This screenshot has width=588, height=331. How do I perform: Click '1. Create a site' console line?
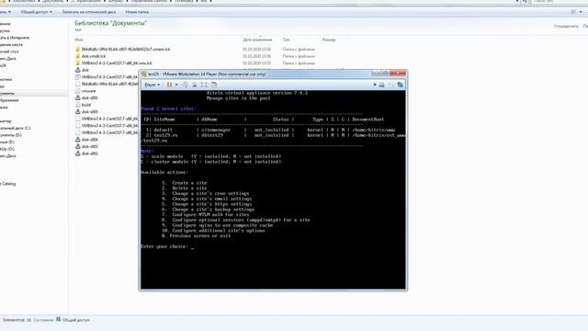[185, 183]
